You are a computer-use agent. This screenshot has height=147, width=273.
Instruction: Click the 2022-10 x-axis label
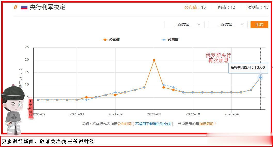click(193, 114)
